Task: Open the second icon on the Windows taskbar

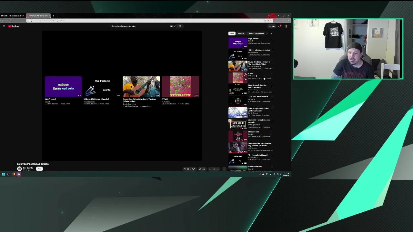Action: pyautogui.click(x=9, y=174)
